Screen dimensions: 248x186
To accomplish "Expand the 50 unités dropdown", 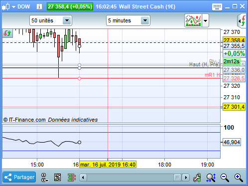I will pos(67,20).
